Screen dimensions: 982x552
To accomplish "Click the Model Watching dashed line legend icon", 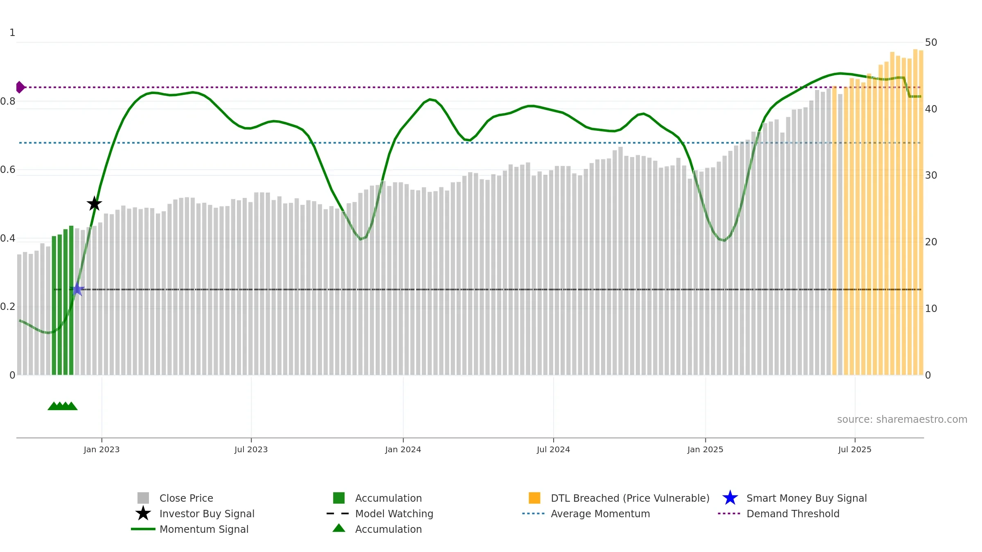I will [338, 514].
